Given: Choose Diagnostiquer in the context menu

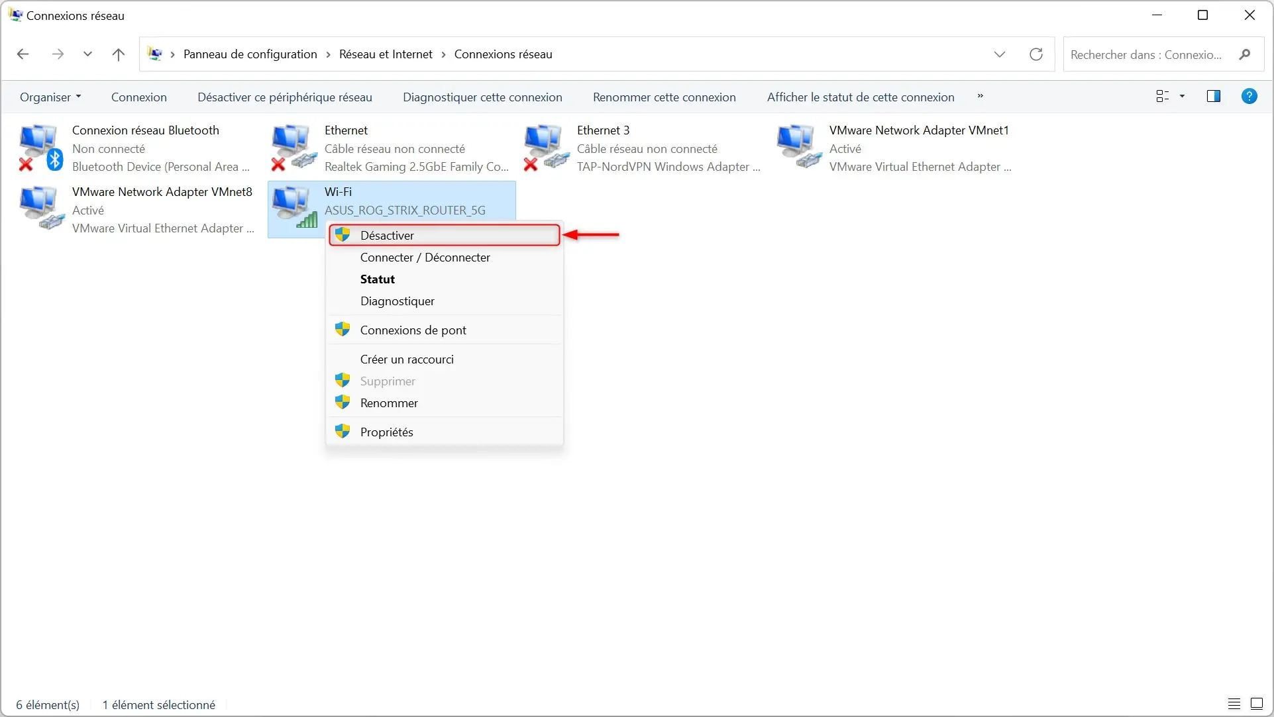Looking at the screenshot, I should point(444,301).
